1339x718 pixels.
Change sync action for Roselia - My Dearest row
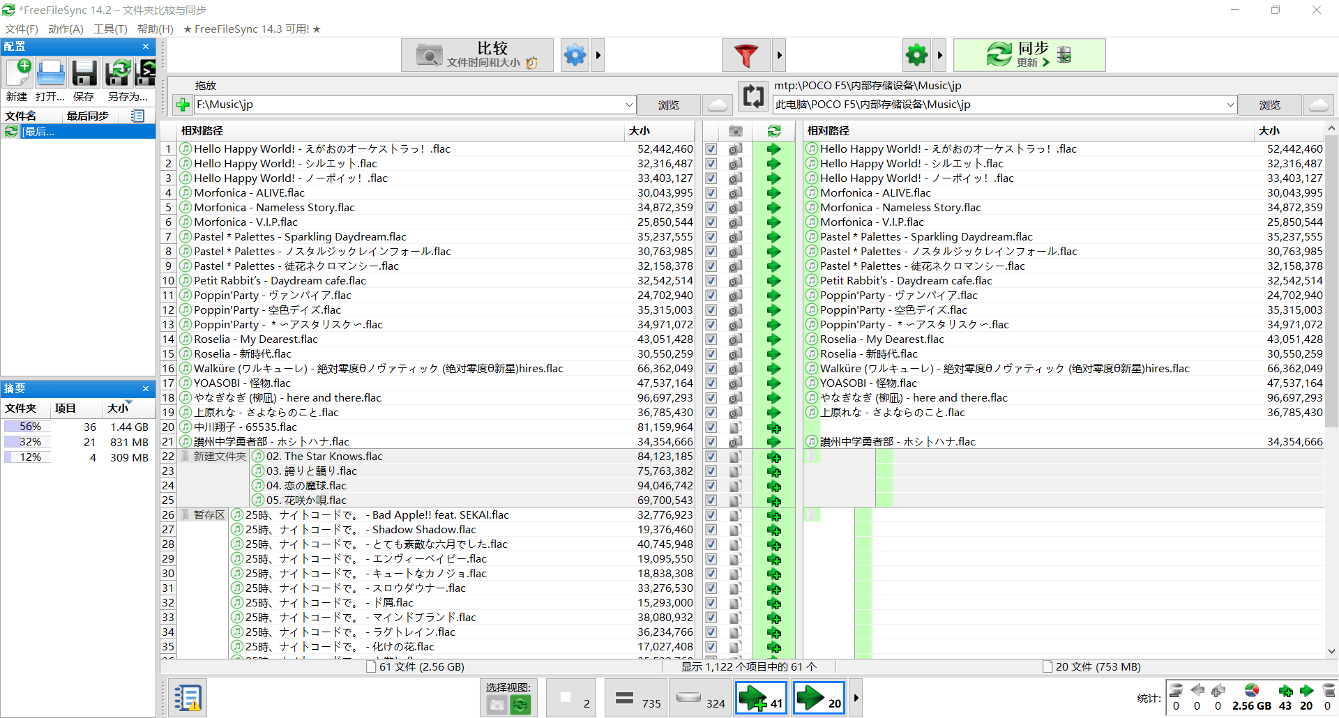click(774, 339)
